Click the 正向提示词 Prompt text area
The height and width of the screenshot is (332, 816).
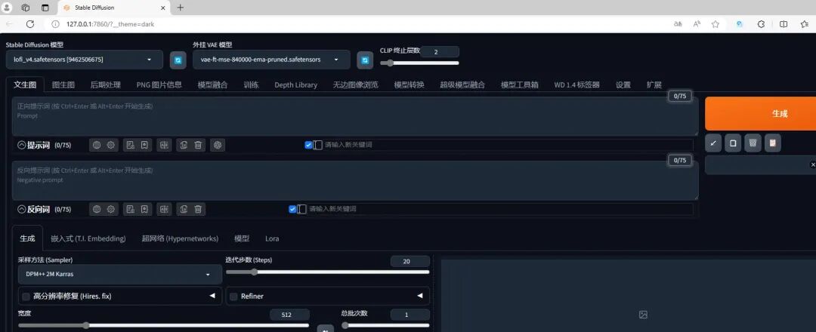point(355,116)
